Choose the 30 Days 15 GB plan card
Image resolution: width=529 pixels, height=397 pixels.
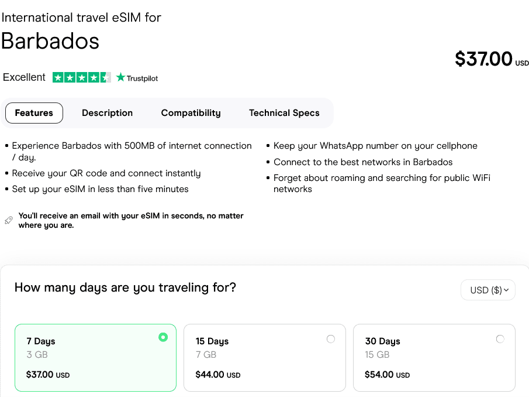click(x=434, y=357)
